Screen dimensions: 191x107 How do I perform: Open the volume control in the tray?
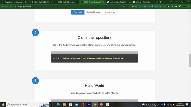click(168, 104)
